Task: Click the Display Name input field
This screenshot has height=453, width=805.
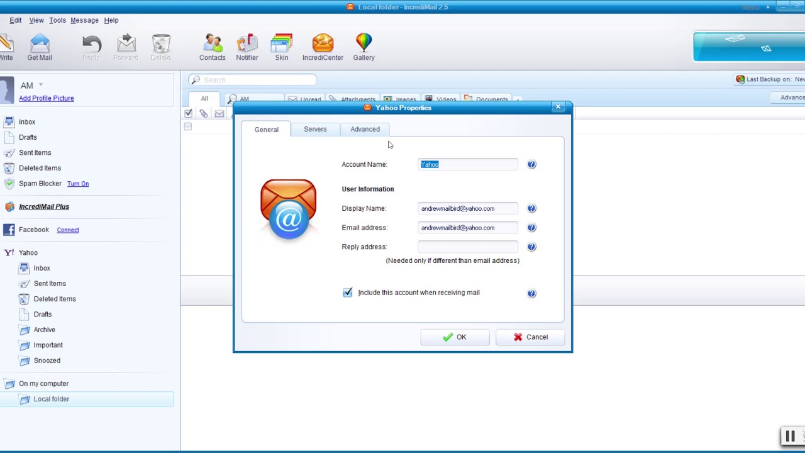Action: 468,208
